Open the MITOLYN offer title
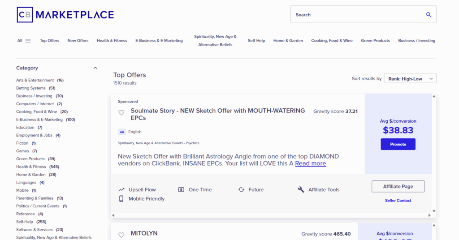 pyautogui.click(x=144, y=233)
